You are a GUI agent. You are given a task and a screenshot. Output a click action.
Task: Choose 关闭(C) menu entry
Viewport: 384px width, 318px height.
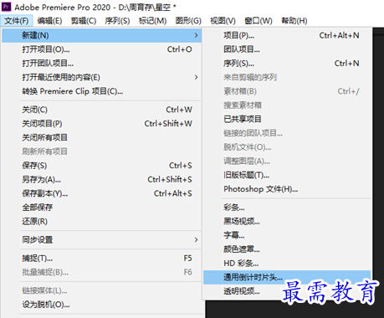[x=101, y=110]
